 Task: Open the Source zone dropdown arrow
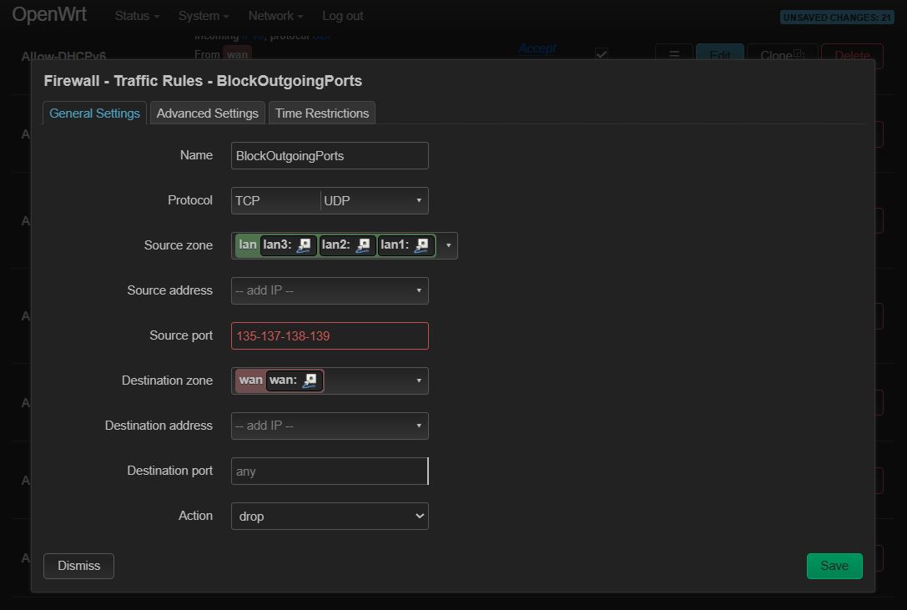click(x=448, y=245)
